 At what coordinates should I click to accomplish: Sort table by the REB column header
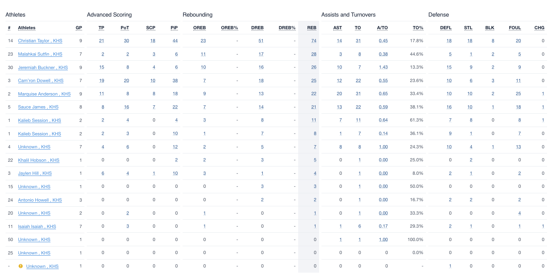tap(312, 28)
